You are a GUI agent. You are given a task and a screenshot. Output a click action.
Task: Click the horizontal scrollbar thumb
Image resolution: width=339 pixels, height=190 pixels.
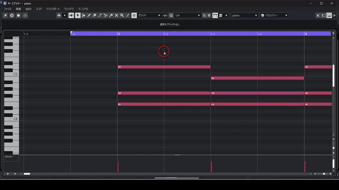(27, 174)
